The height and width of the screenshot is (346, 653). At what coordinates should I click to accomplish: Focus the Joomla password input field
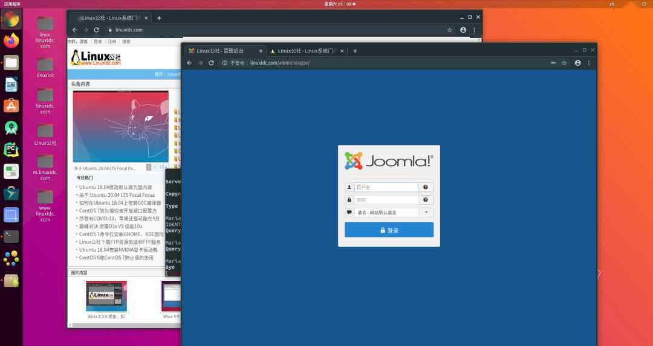(386, 200)
